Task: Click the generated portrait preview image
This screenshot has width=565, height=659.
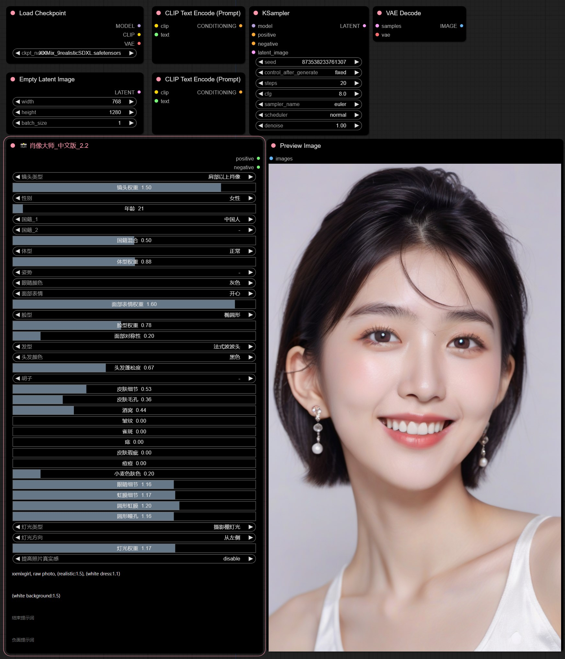Action: click(x=415, y=407)
